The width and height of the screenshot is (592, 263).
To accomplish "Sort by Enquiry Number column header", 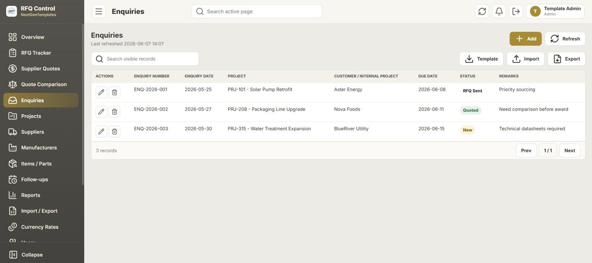I will point(152,76).
